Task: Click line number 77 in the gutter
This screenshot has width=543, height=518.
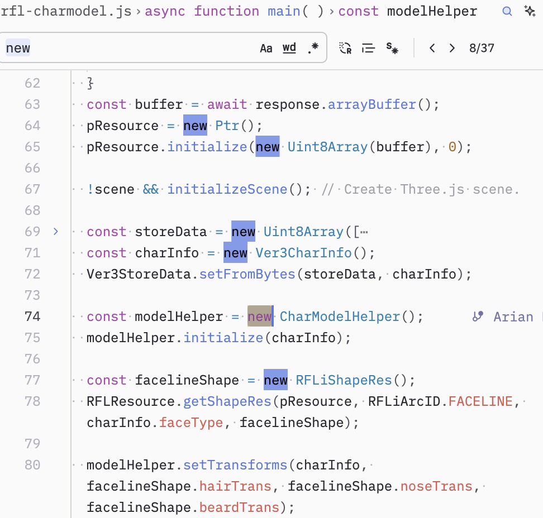Action: pos(32,380)
